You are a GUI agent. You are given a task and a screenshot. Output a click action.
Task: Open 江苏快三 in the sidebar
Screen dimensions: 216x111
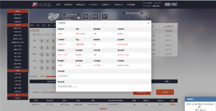(x=18, y=98)
